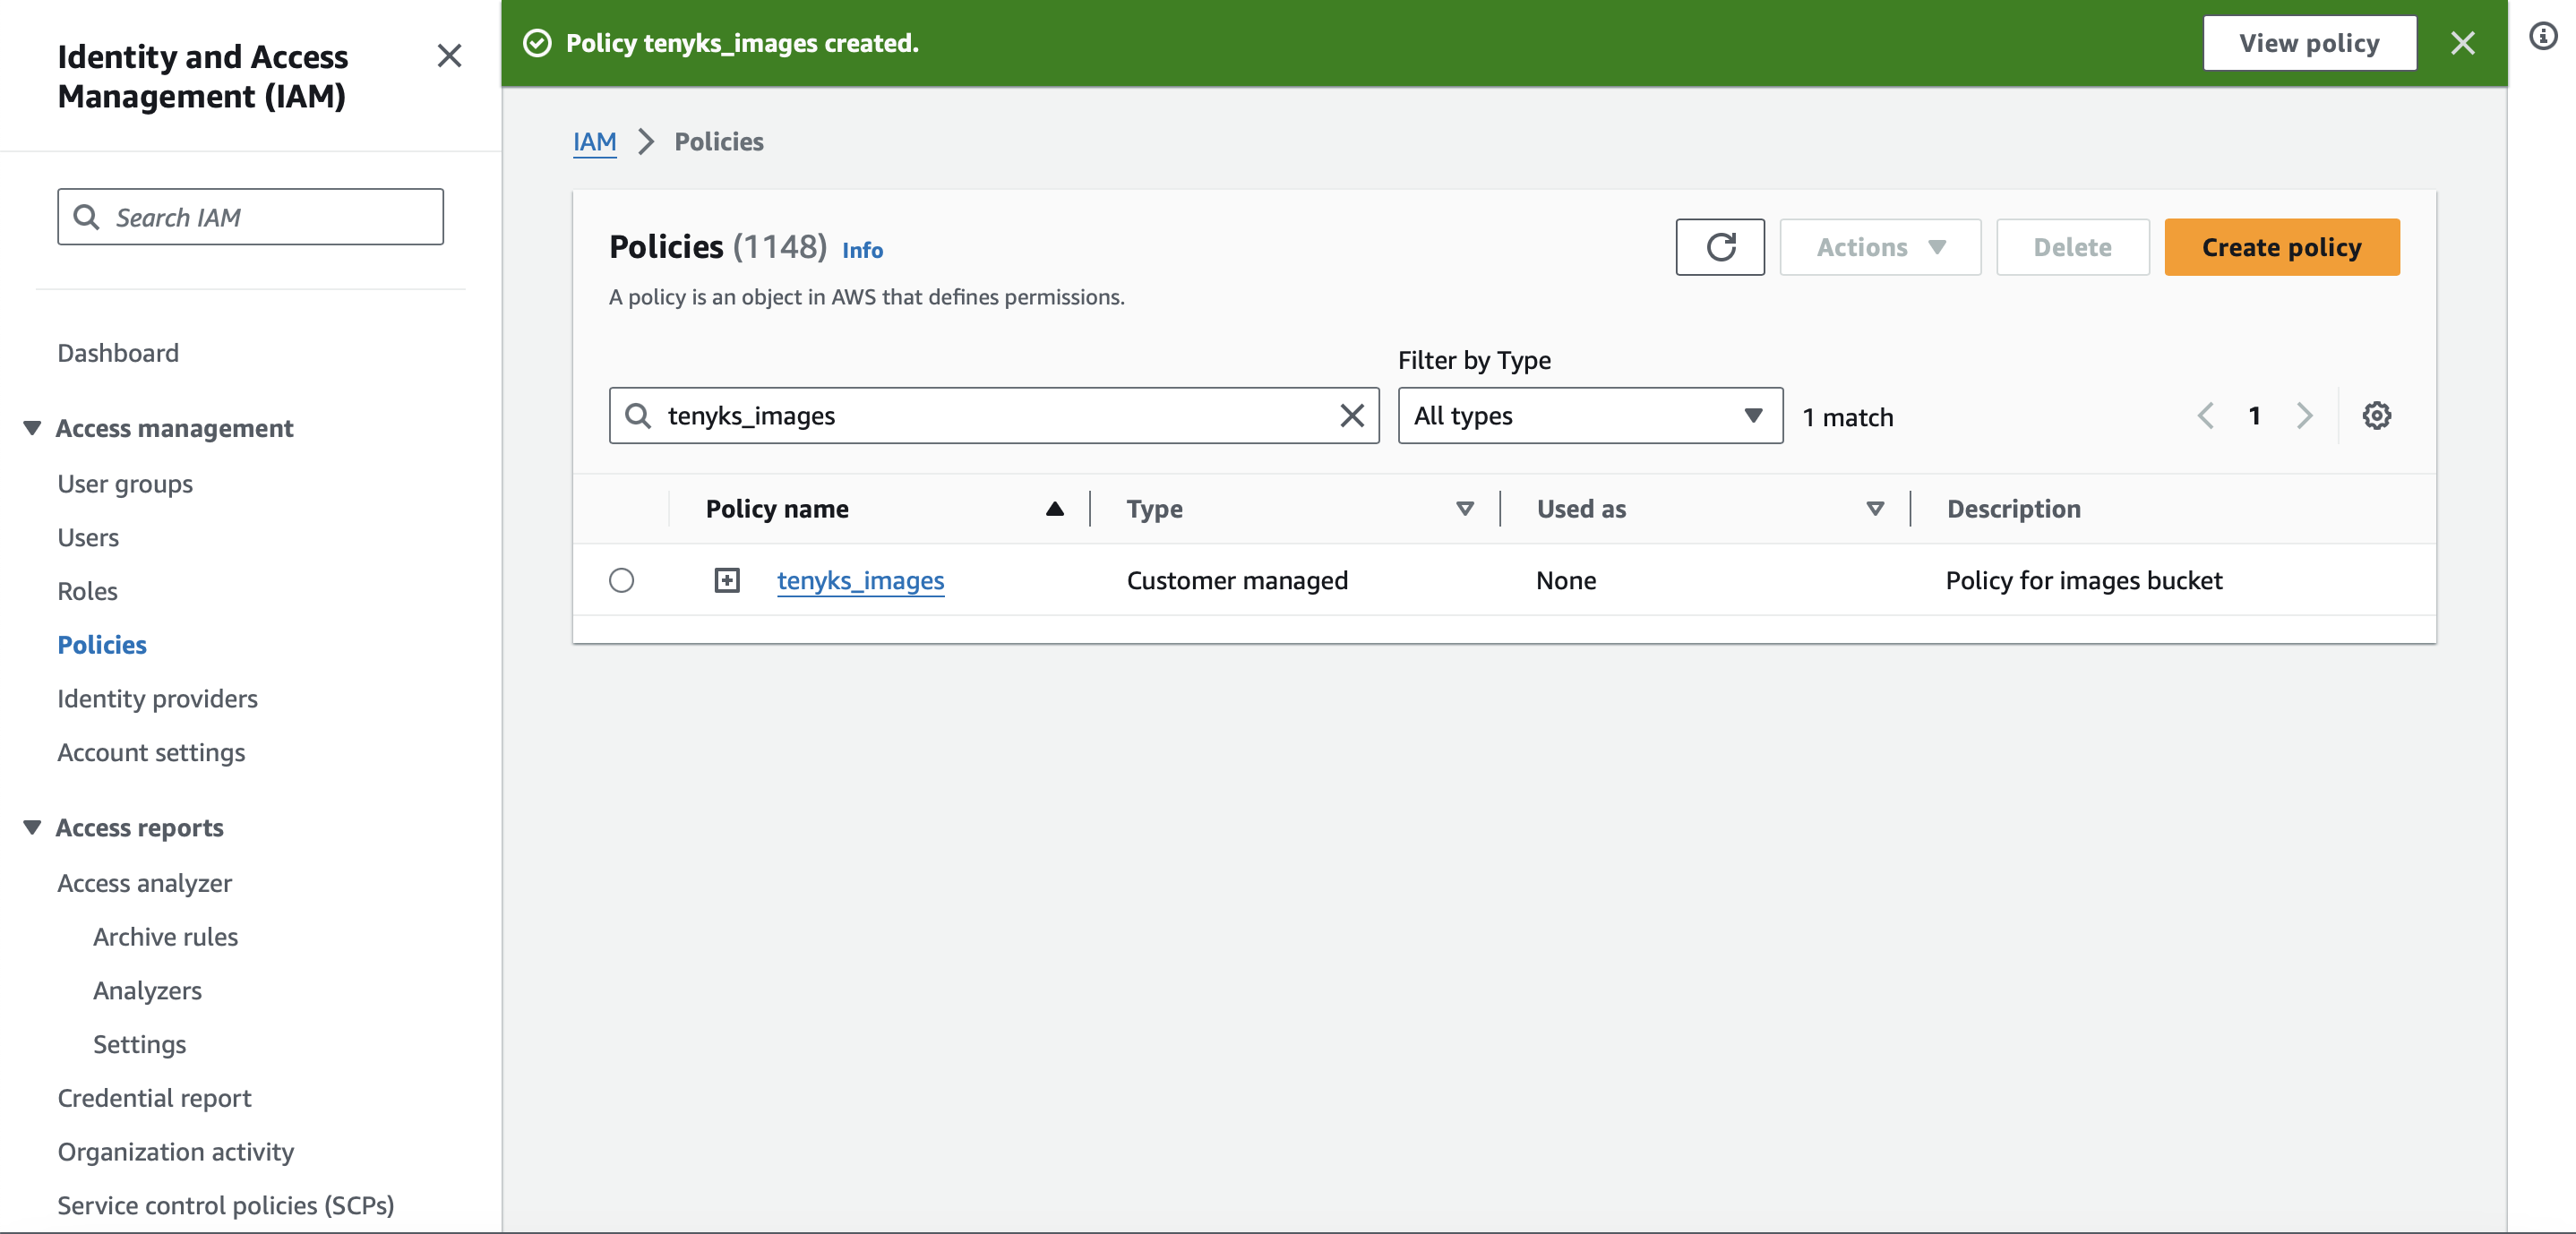Click the Policies breadcrumb text

tap(718, 142)
